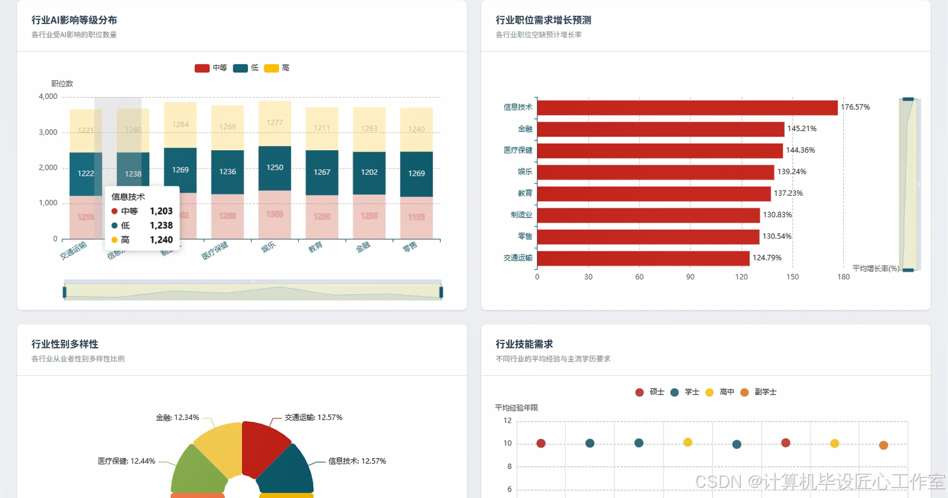Grab the left handle of the horizontal zoom slider
This screenshot has width=948, height=498.
pyautogui.click(x=64, y=292)
